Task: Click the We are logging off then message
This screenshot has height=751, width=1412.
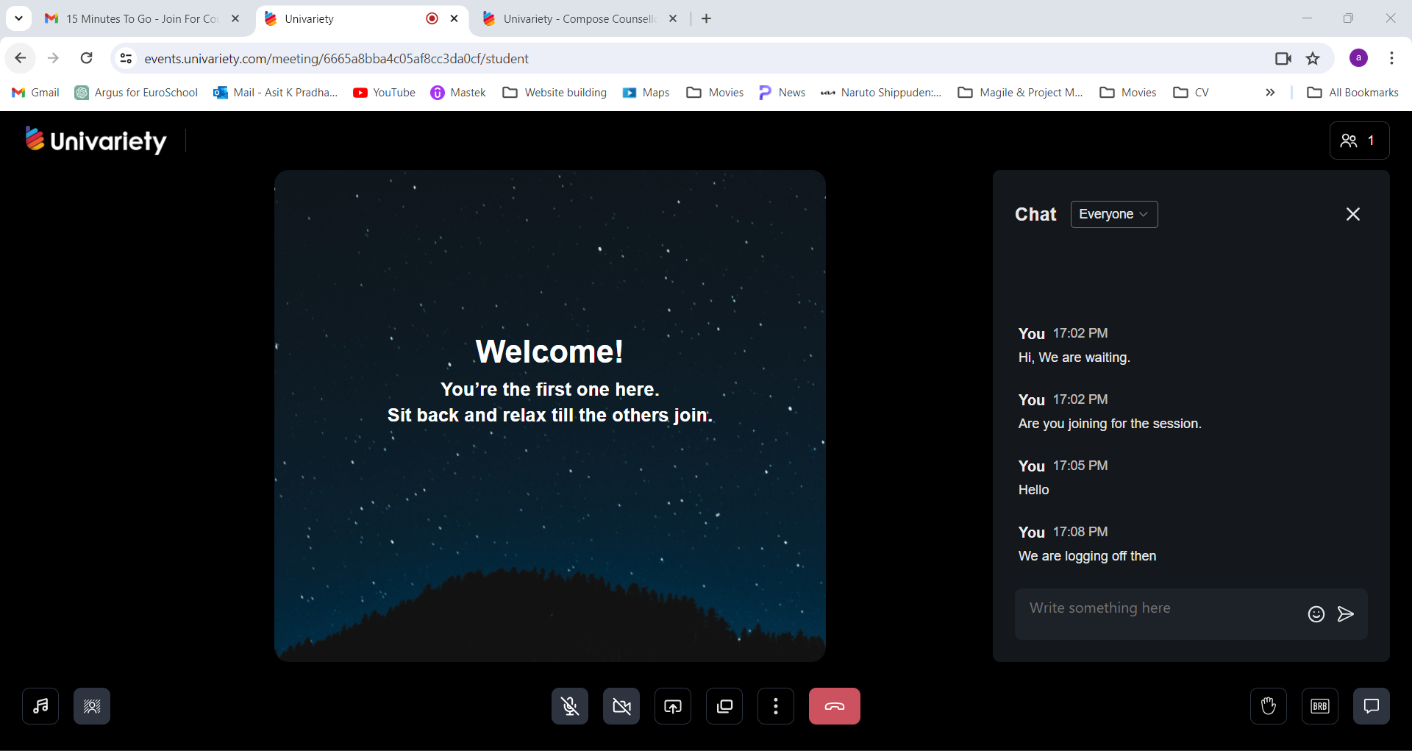Action: pos(1087,556)
